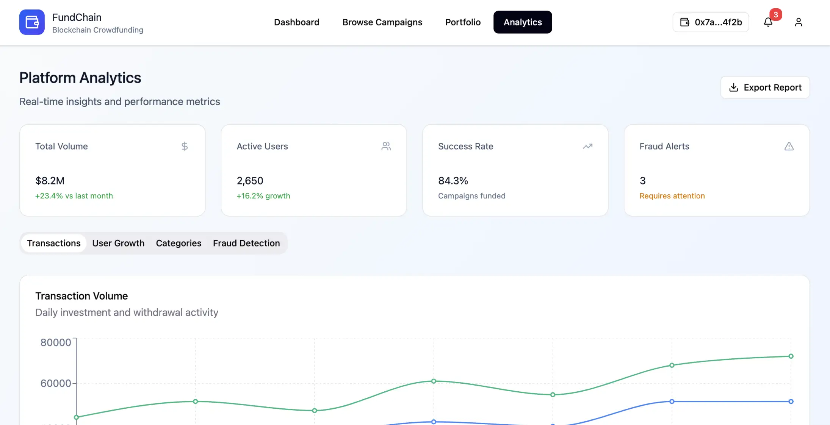Open the Dashboard page

tap(297, 22)
